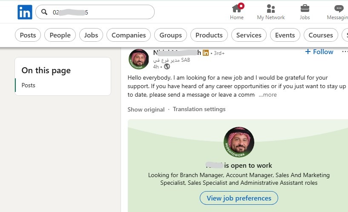Screen dimensions: 348x212
Task: Click the Show original link
Action: 146,109
